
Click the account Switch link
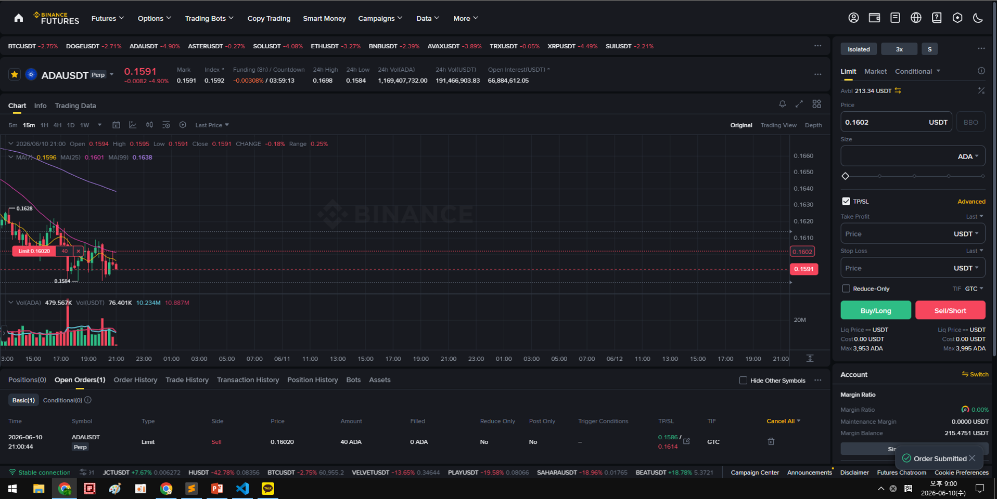point(975,374)
